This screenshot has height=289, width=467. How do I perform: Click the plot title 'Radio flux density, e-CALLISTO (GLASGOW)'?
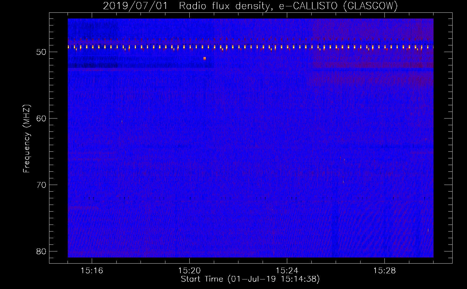click(288, 6)
